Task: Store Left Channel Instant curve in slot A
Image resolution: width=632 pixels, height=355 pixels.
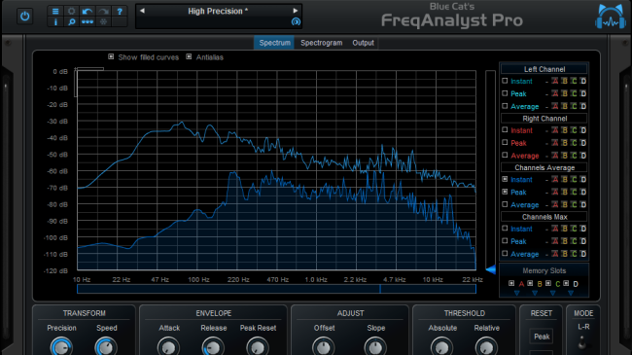Action: [555, 82]
